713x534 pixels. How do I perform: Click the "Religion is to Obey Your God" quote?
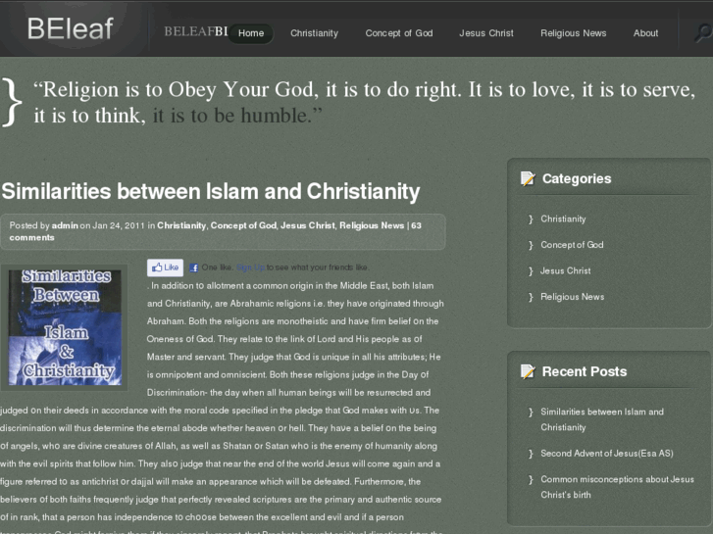pos(364,102)
